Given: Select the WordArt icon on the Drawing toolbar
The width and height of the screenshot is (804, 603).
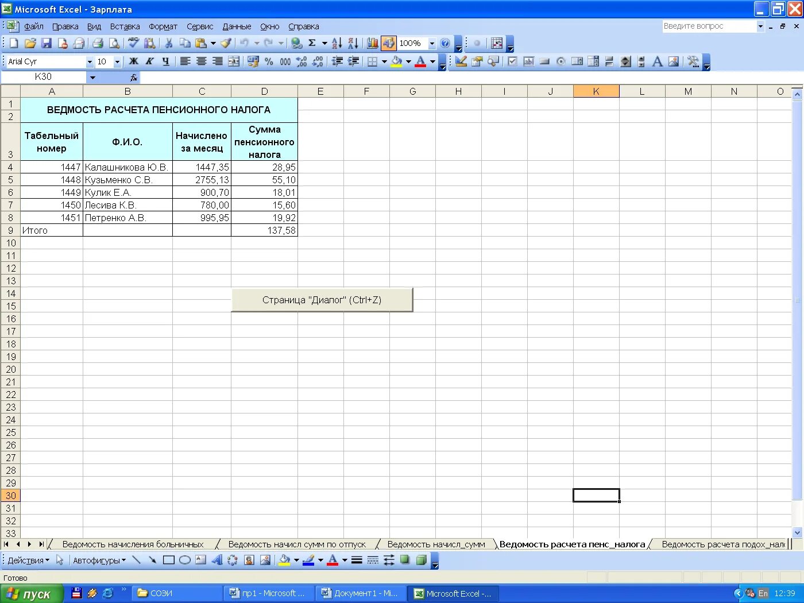Looking at the screenshot, I should coord(217,560).
